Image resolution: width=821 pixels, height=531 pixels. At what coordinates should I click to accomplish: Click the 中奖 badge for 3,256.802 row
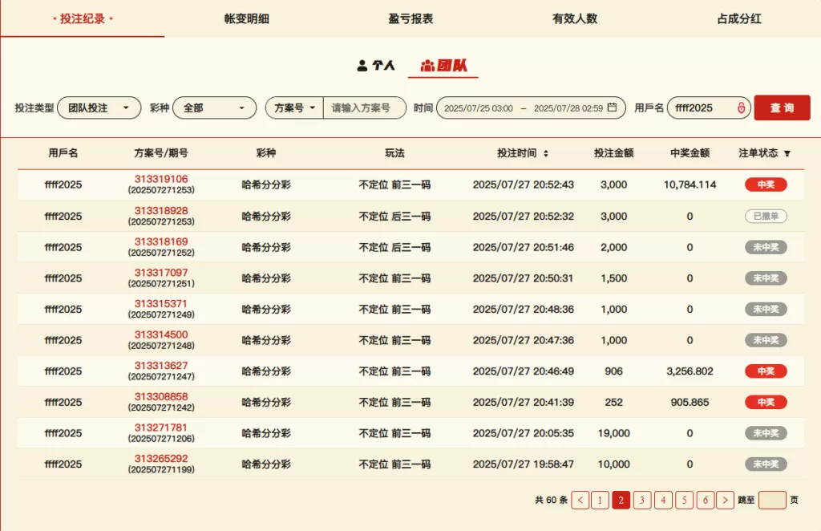766,371
